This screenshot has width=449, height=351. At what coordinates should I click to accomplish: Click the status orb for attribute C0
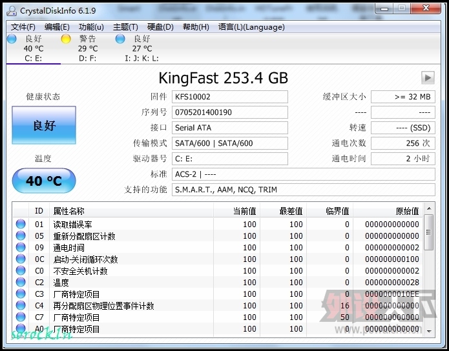(x=21, y=270)
